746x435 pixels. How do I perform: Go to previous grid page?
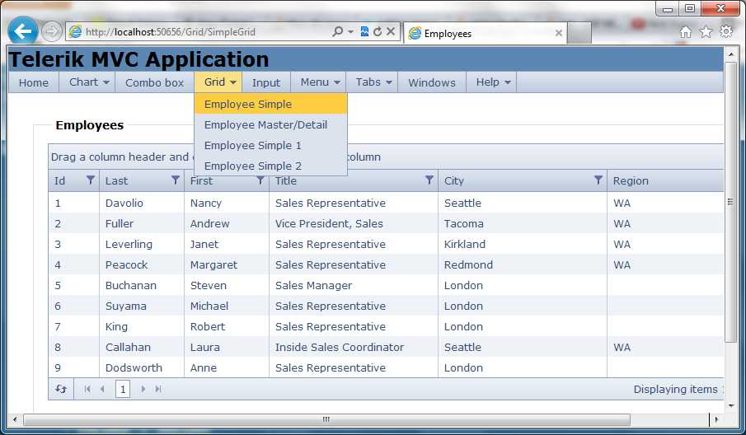pyautogui.click(x=102, y=389)
